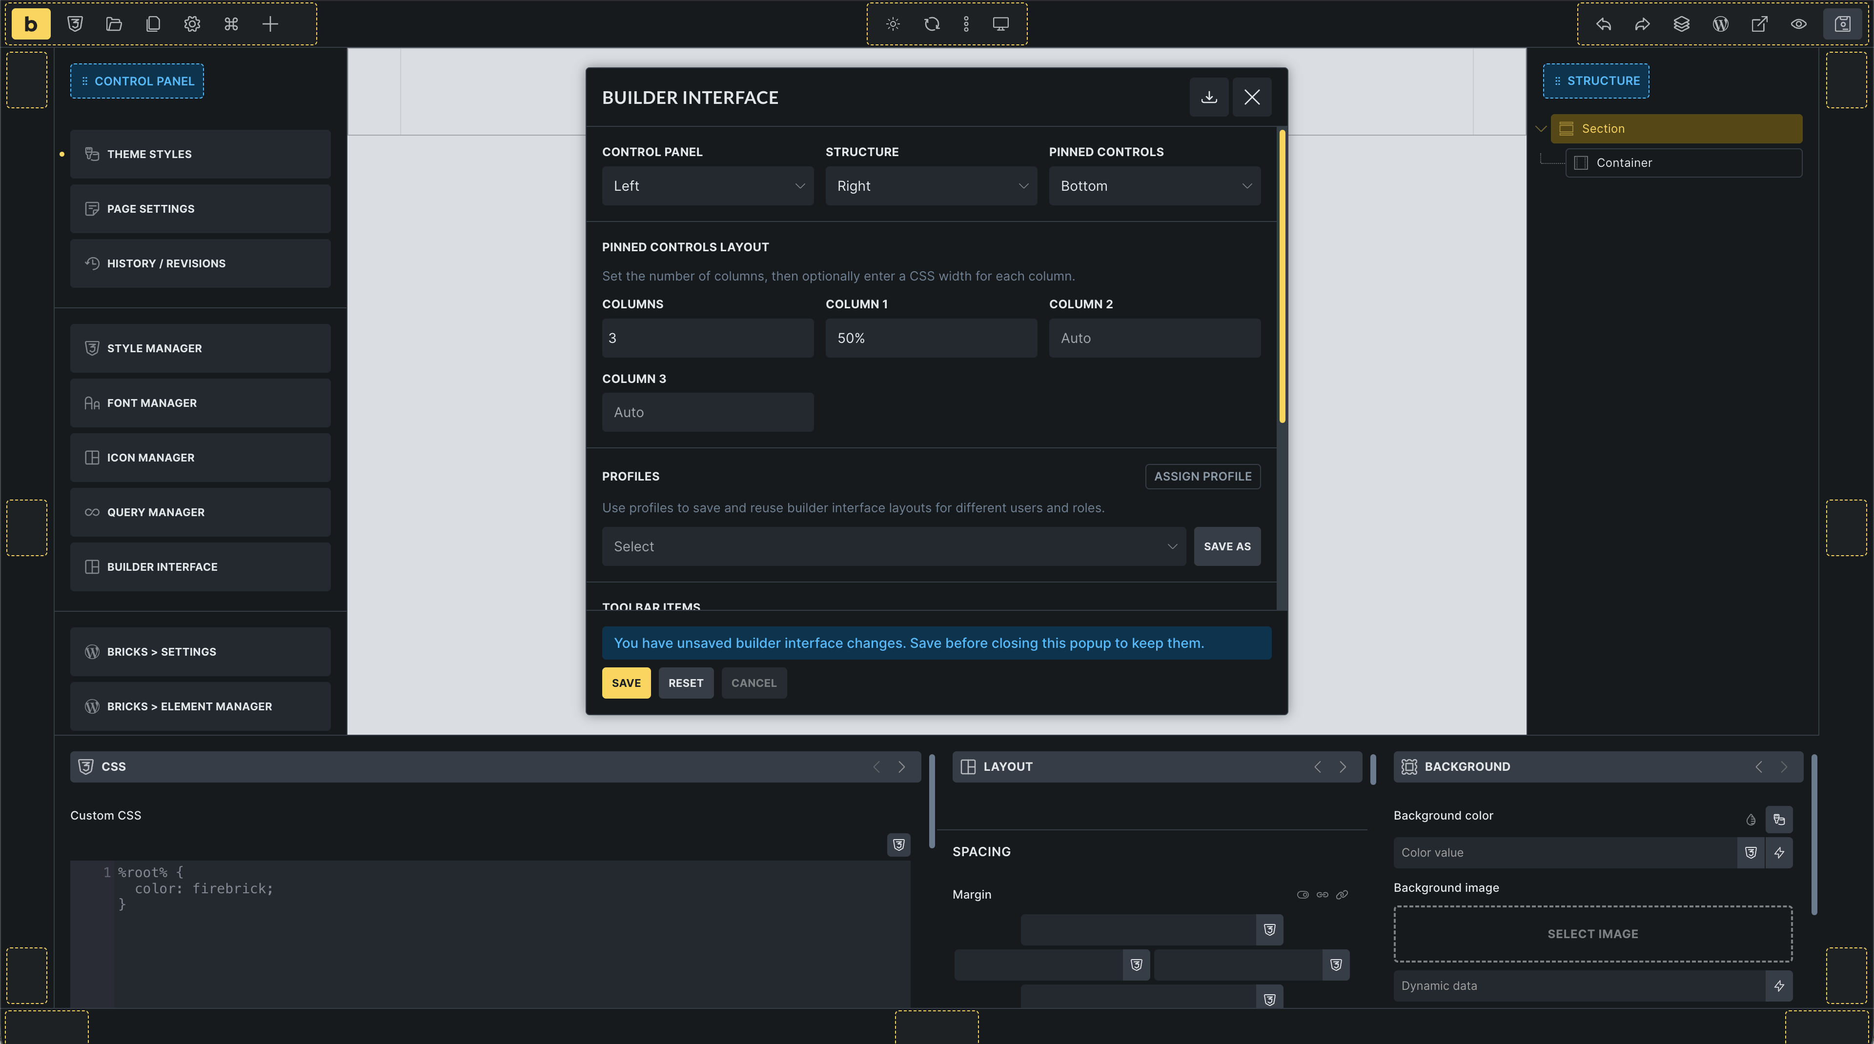Click the Select Image dropzone

[1592, 933]
